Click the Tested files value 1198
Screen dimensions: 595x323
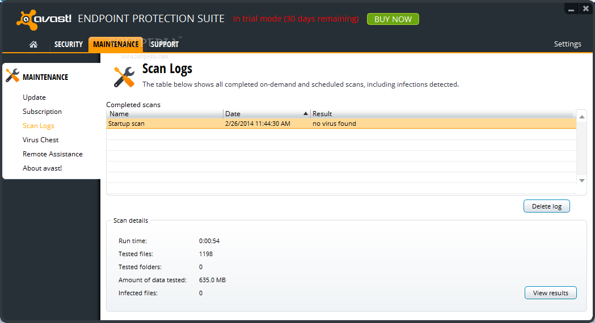pos(206,254)
